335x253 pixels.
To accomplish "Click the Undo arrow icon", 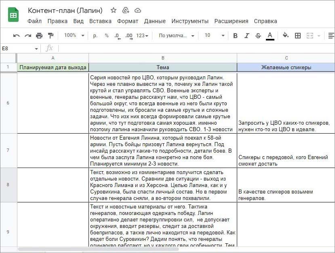I will point(17,36).
